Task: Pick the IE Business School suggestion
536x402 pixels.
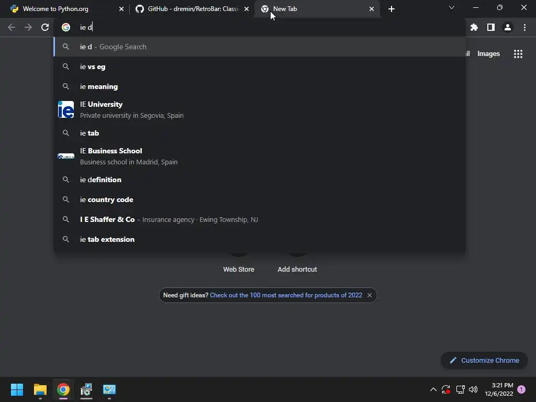Action: [260, 156]
